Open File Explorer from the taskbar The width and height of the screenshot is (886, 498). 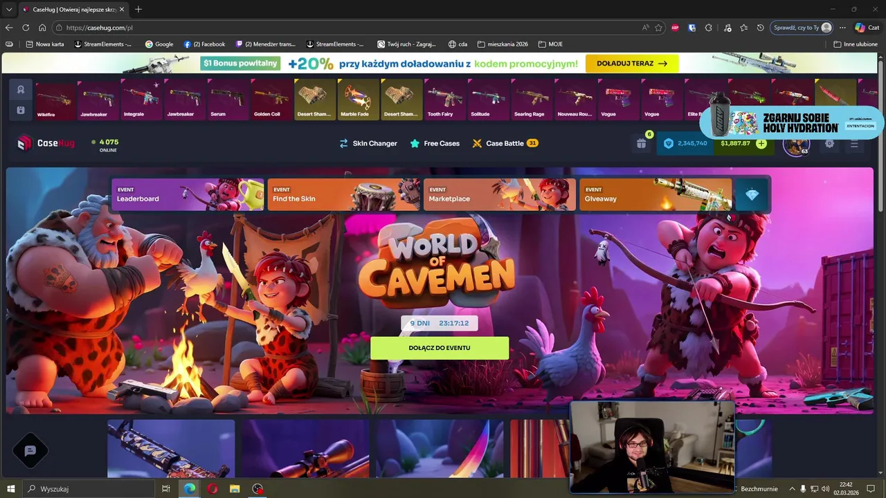pos(235,488)
